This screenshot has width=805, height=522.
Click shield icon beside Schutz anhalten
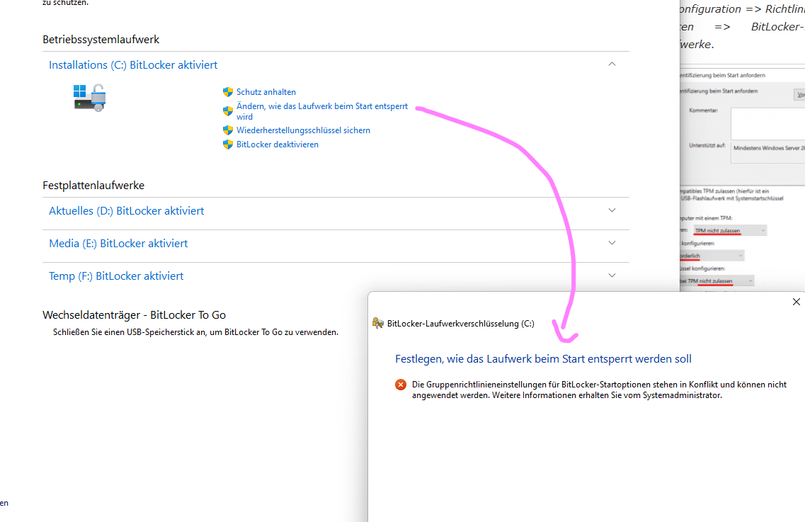[x=228, y=92]
